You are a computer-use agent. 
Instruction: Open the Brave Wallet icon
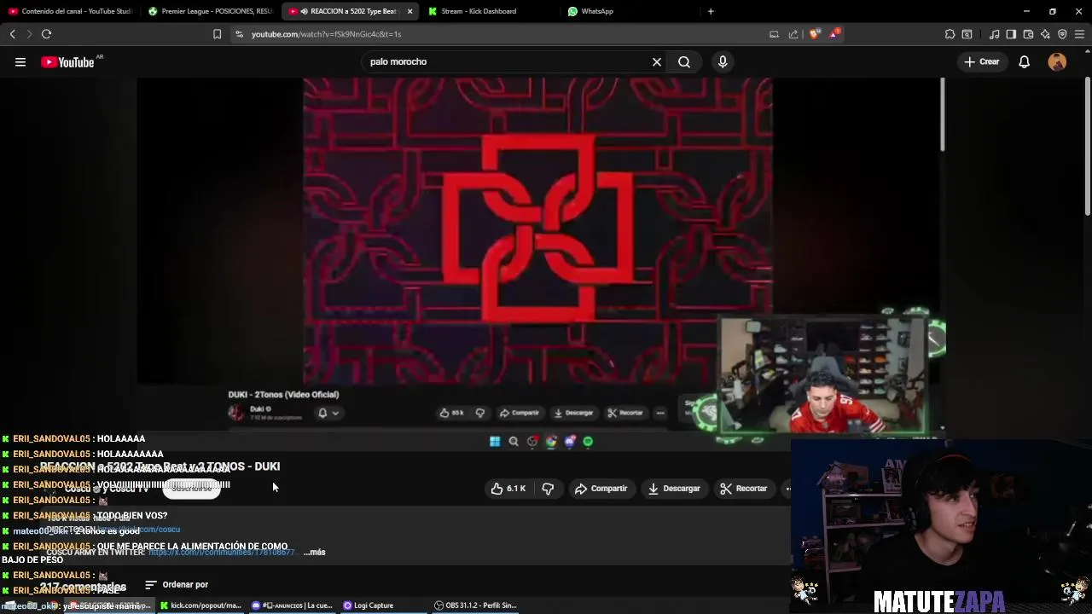pos(1028,34)
